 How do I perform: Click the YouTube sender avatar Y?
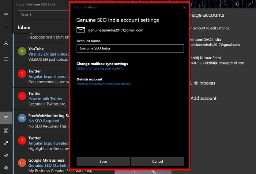click(22, 51)
